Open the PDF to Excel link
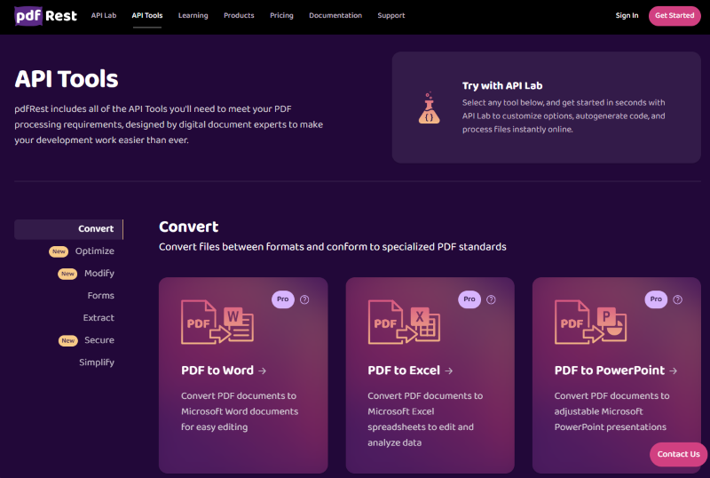 pyautogui.click(x=410, y=370)
